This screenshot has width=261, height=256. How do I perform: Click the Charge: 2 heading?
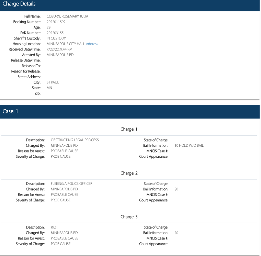coord(129,173)
